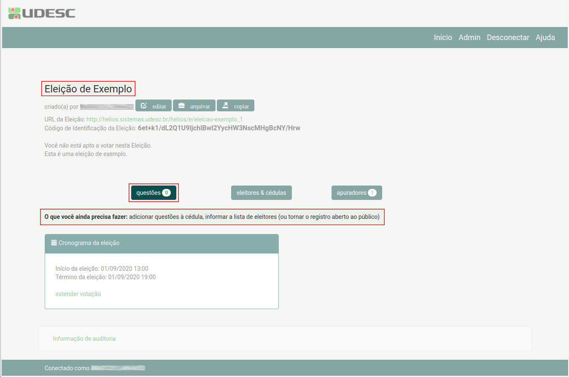Open Informação de auditoria
Image resolution: width=569 pixels, height=377 pixels.
point(84,339)
